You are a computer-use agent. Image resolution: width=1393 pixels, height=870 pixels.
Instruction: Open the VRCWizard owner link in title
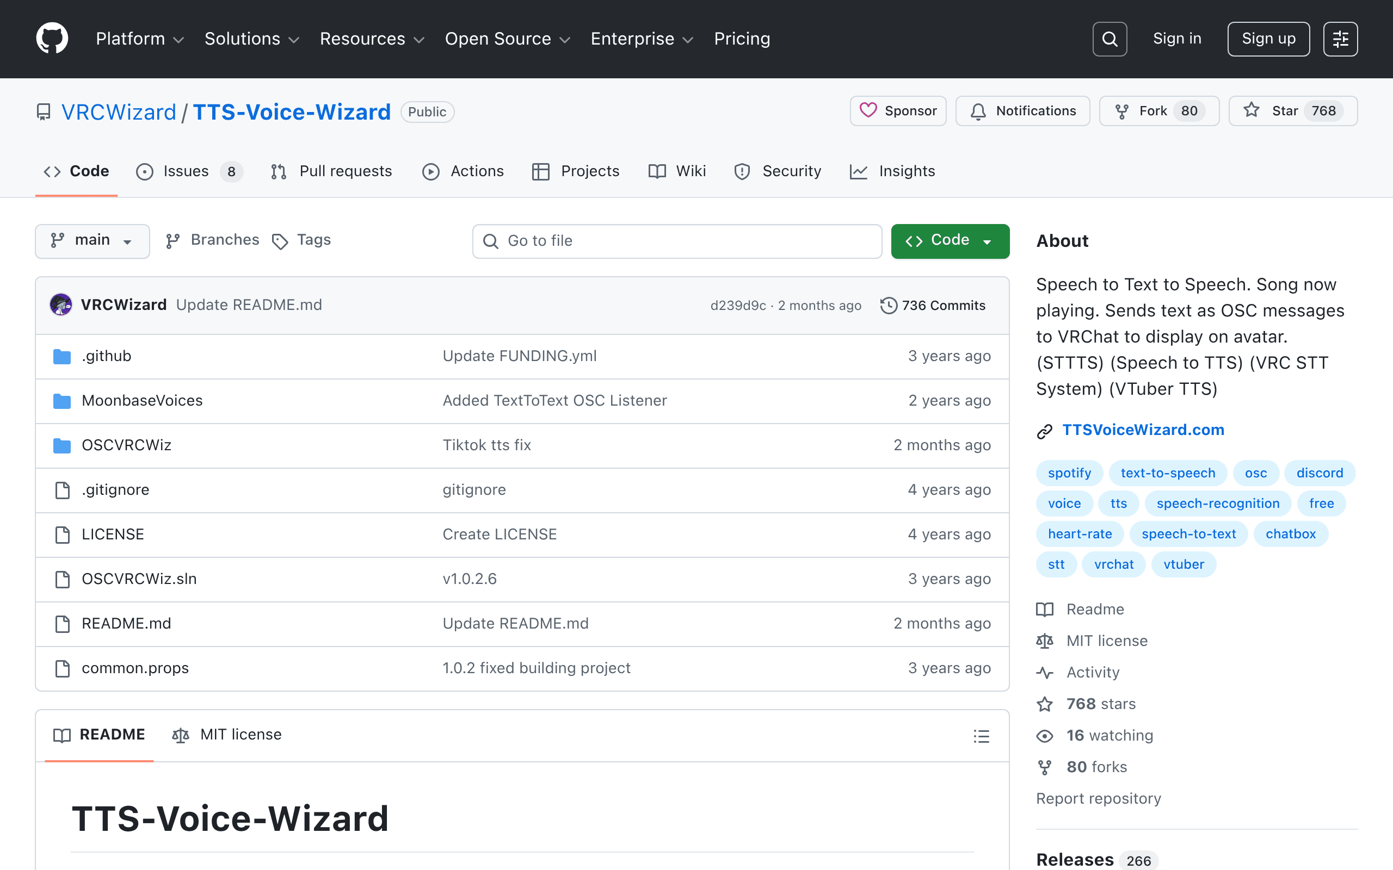[x=119, y=112]
